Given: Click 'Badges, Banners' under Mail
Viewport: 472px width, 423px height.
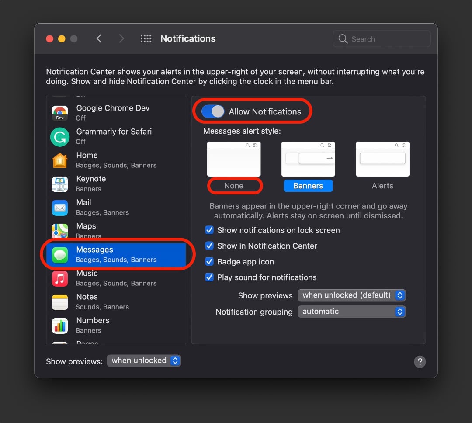Looking at the screenshot, I should (x=102, y=212).
